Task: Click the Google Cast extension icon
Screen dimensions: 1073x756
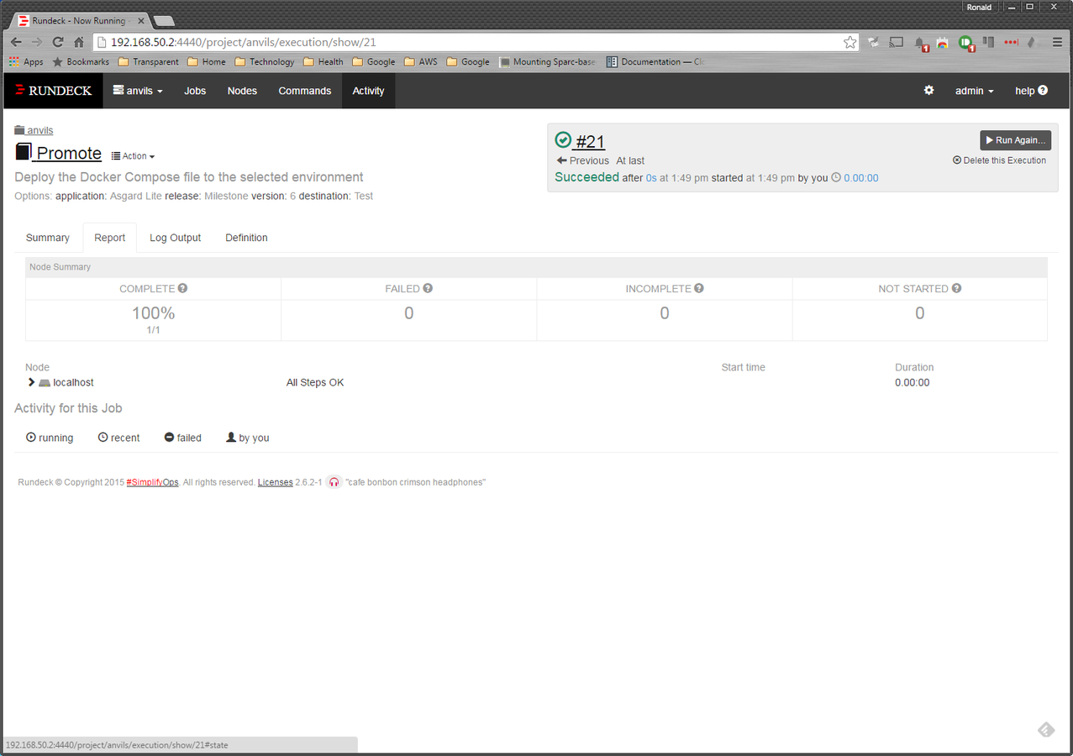Action: [897, 42]
